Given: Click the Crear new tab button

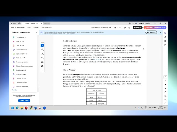Looking at the screenshot, I should (47, 23).
